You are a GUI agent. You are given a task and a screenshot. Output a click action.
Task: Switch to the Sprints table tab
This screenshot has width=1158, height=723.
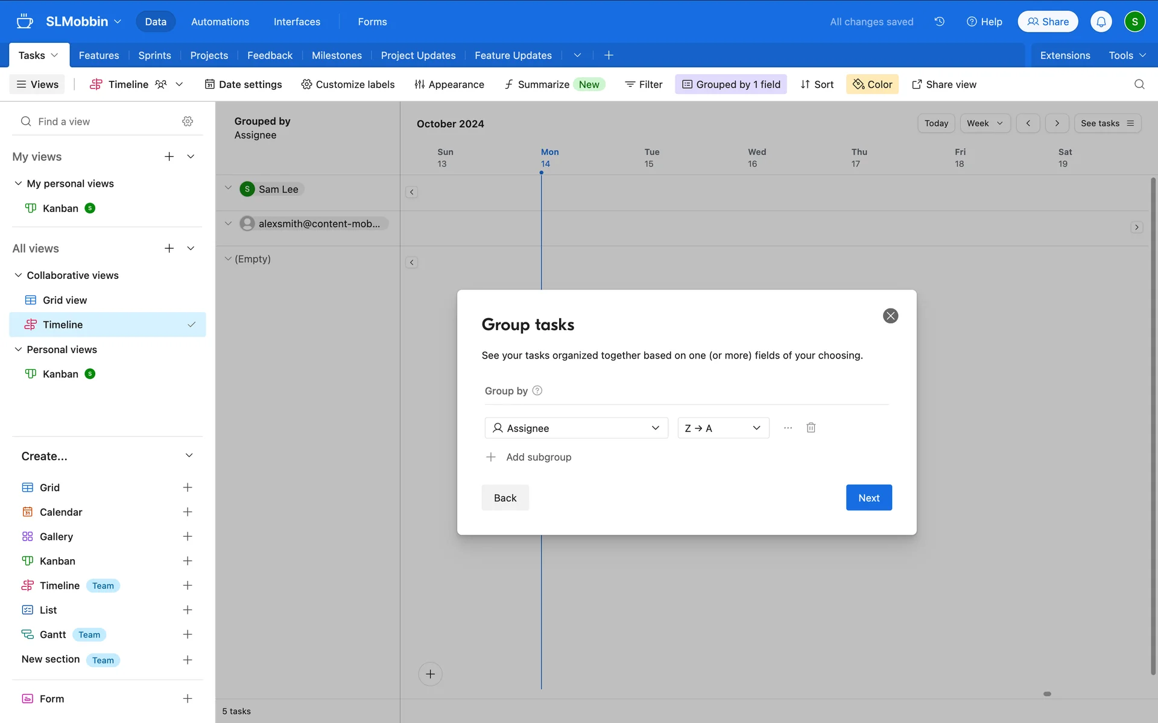click(154, 55)
